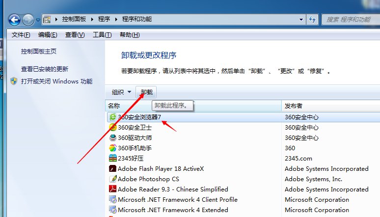
Task: Click 360安全浏览器7 program icon
Action: (113, 117)
